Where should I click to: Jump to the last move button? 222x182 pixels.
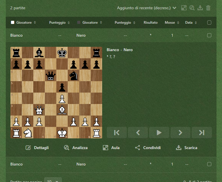point(202,133)
